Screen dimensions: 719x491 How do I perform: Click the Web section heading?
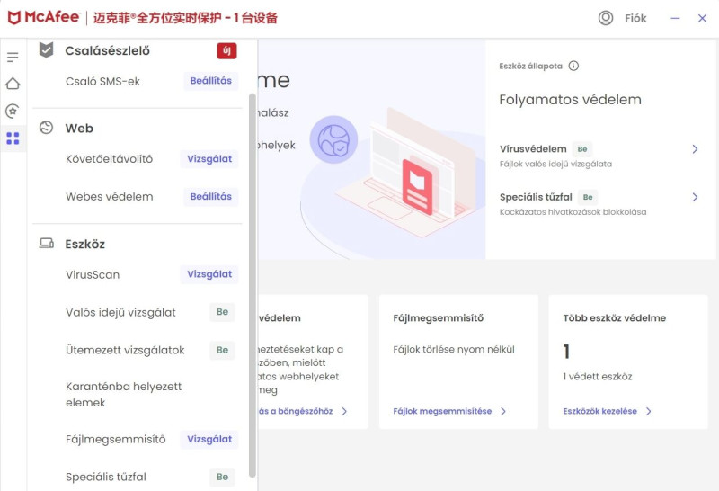79,128
